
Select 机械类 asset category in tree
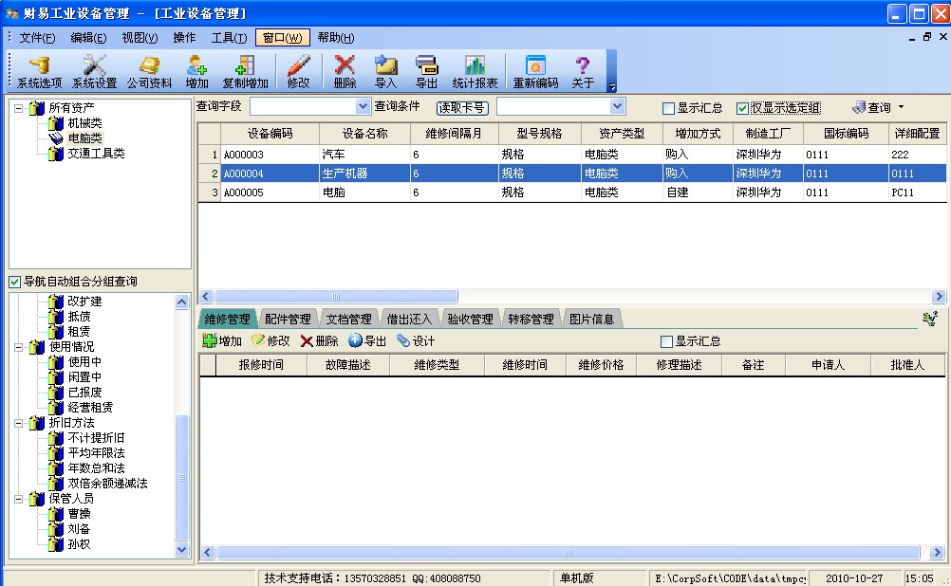84,123
